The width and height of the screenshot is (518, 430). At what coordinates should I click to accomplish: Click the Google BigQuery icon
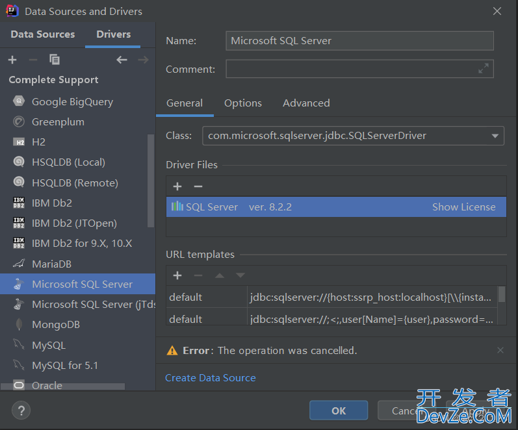coord(19,101)
